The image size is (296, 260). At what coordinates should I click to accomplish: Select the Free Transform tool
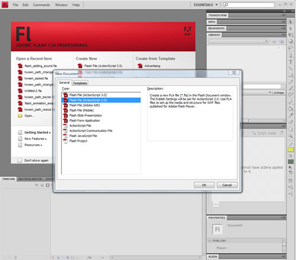tap(291, 35)
